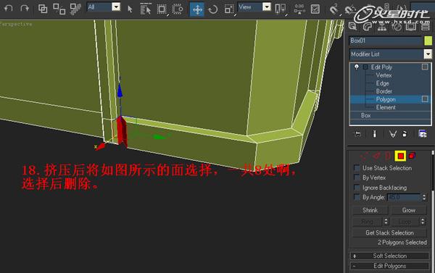Switch to the Create command panel tab
This screenshot has width=435, height=273.
pos(352,26)
